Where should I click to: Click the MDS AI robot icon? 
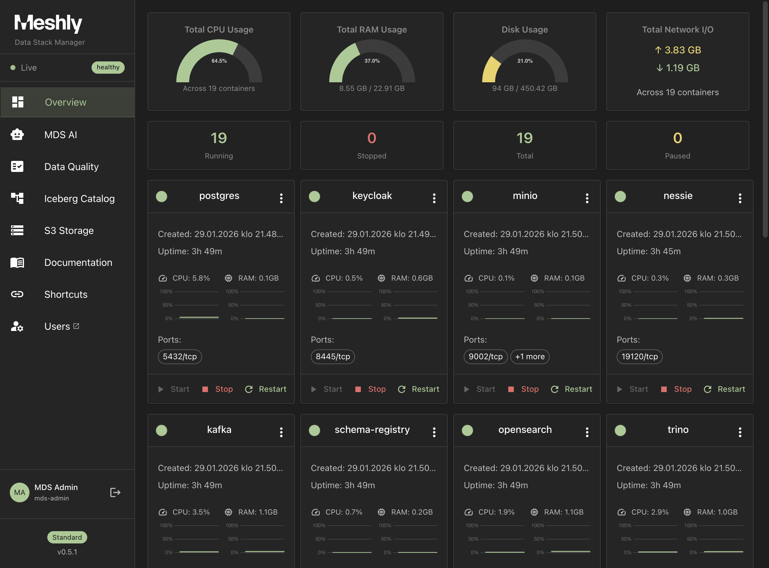tap(17, 134)
